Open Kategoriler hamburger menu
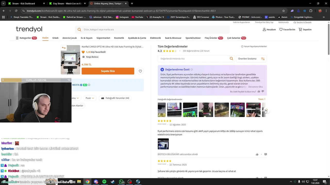Image resolution: width=330 pixels, height=185 pixels. tap(26, 38)
